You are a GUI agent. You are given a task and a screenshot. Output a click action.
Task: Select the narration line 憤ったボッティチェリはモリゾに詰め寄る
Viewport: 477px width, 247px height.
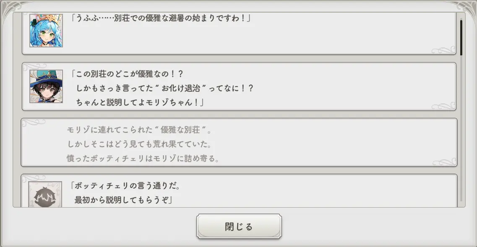click(143, 159)
